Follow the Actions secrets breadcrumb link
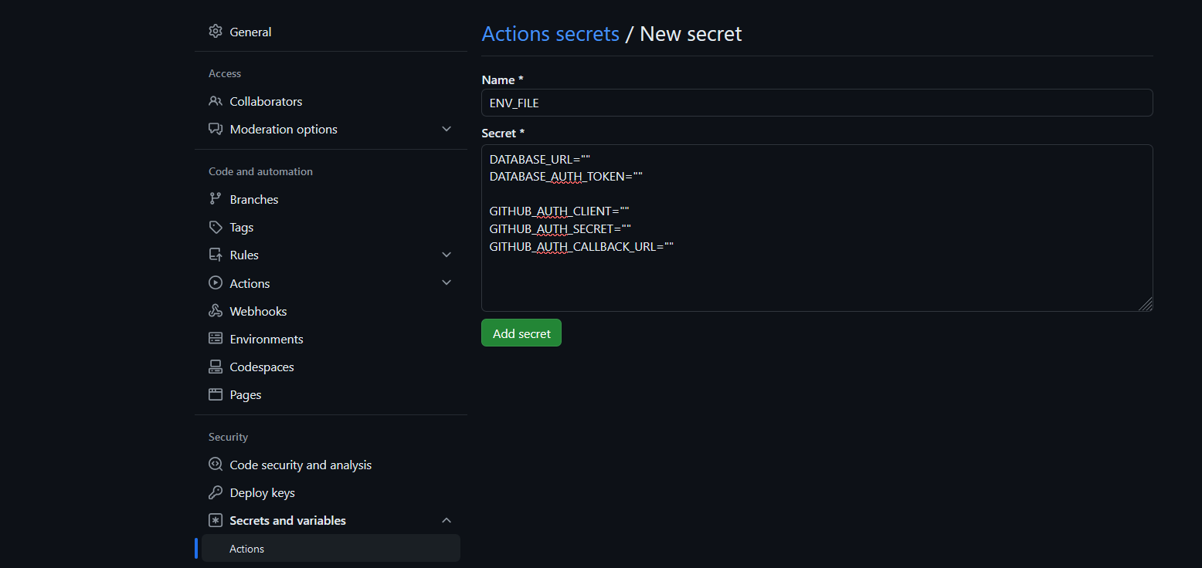This screenshot has width=1202, height=568. 550,34
